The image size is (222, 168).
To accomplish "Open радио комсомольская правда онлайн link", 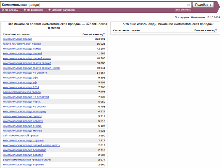I will point(27,160).
